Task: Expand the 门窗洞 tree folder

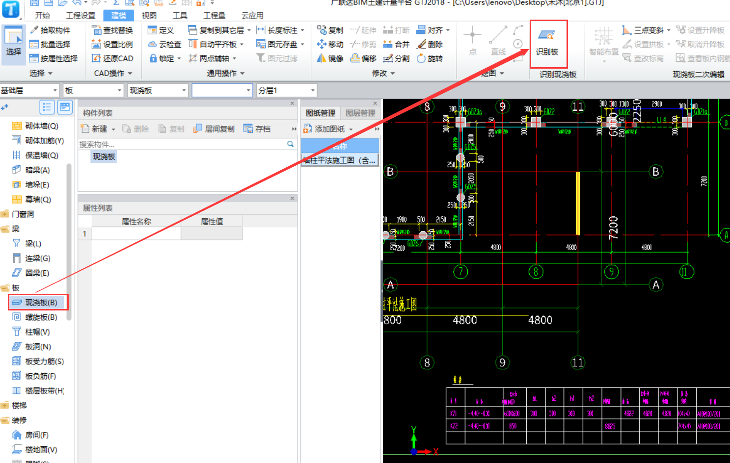Action: pos(5,214)
